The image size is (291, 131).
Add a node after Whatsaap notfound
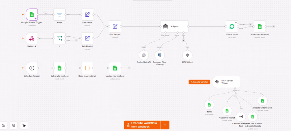pyautogui.click(x=274, y=26)
